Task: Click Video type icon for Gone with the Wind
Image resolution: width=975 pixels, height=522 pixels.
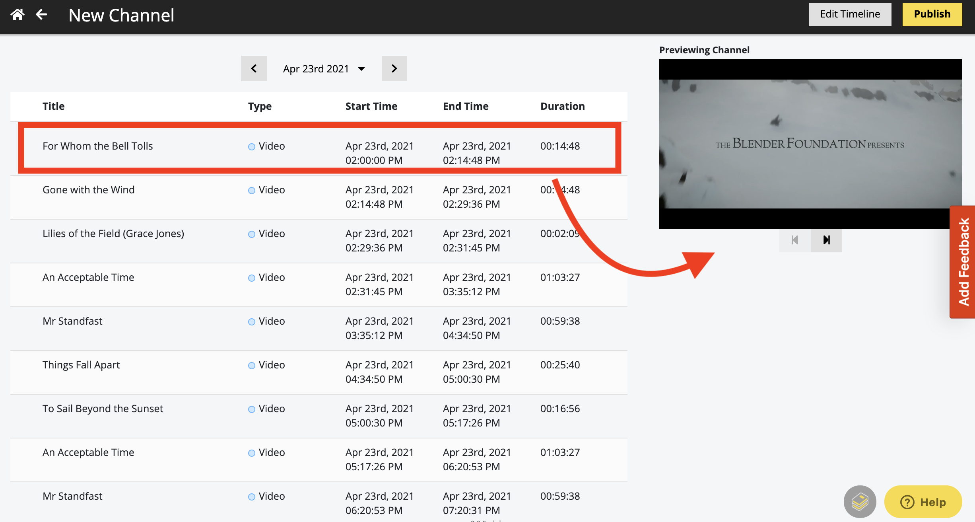Action: pos(252,191)
